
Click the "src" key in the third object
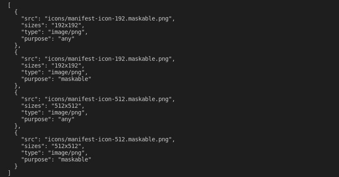point(29,99)
